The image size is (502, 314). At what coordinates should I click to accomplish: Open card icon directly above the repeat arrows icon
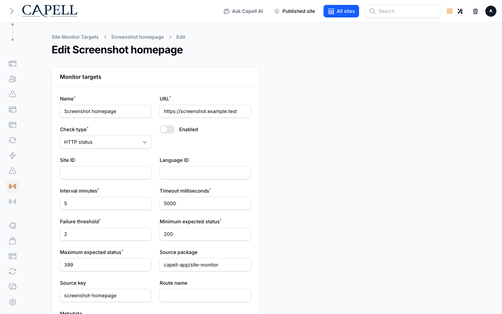13,125
